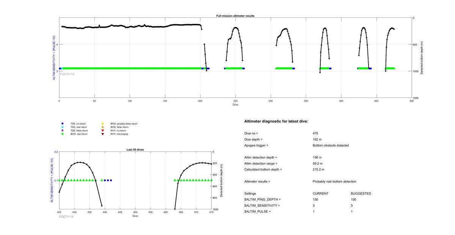455x235 pixels.
Task: Click the suggested $ALTIM_PULSE value 1
Action: click(x=352, y=212)
